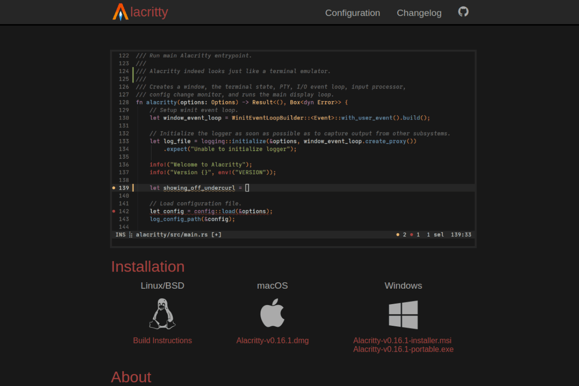Download Alacritty-v0.16.1-portable.exe
This screenshot has height=386, width=579.
coord(403,349)
